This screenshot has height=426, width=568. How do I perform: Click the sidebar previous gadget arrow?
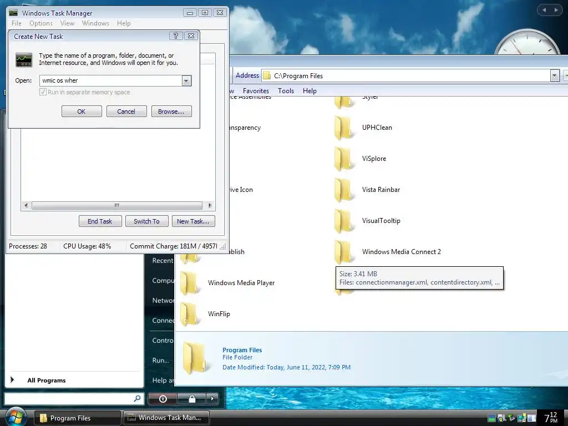(x=544, y=10)
